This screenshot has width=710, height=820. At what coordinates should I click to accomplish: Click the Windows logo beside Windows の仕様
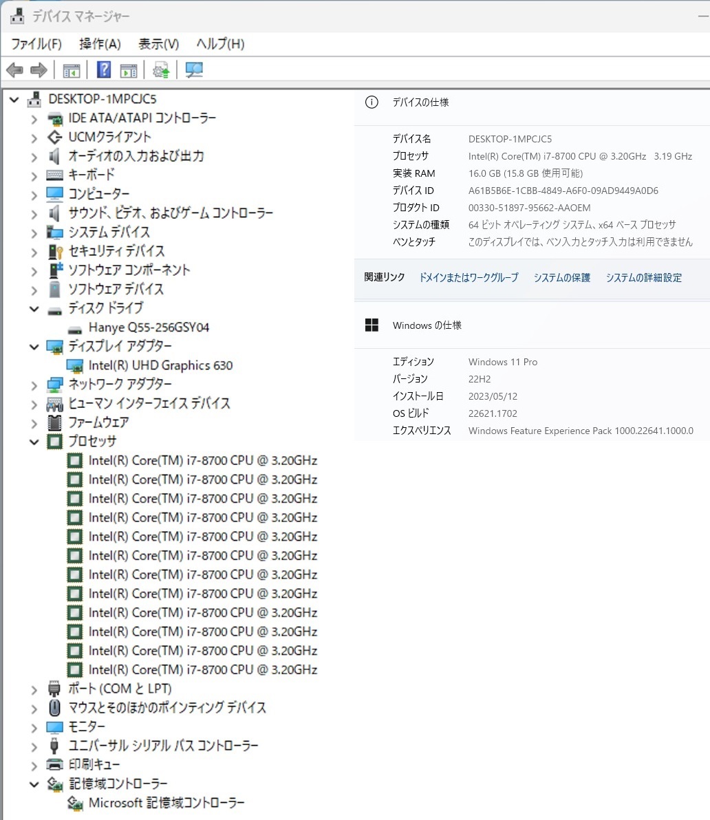[x=372, y=325]
